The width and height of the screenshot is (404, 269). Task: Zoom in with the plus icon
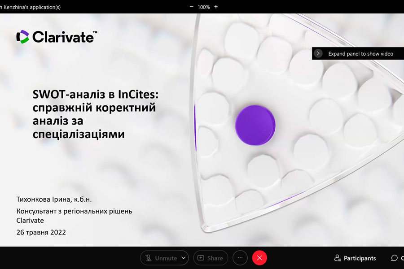click(216, 7)
